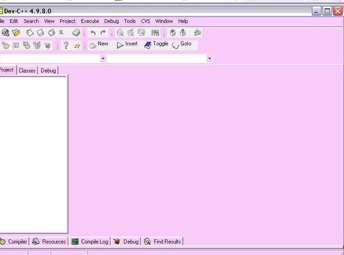Click the Print icon in toolbar
The height and width of the screenshot is (255, 344).
point(76,33)
